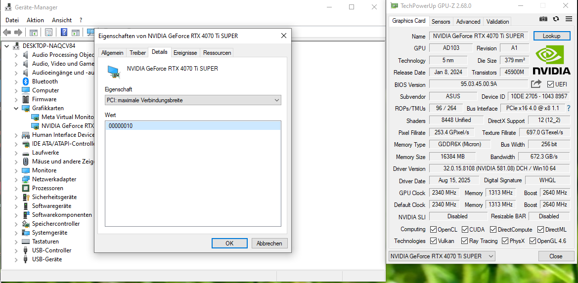Toggle the PhysX checkbox
The image size is (578, 283).
point(505,241)
